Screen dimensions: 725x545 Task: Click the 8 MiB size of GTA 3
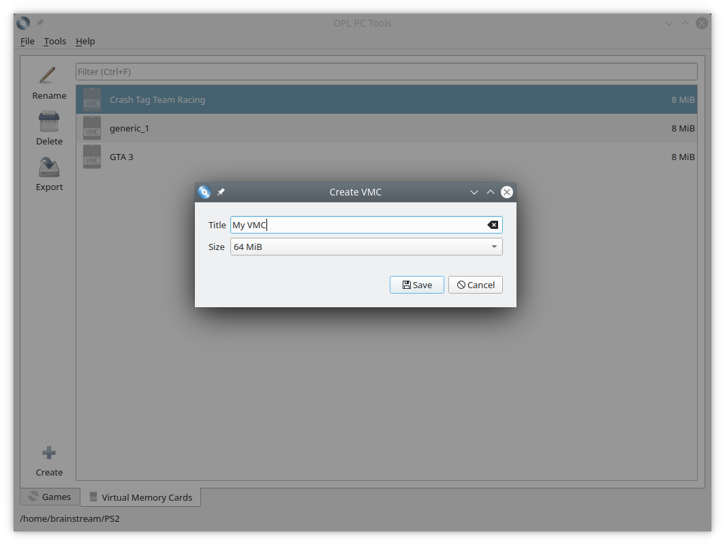point(683,157)
